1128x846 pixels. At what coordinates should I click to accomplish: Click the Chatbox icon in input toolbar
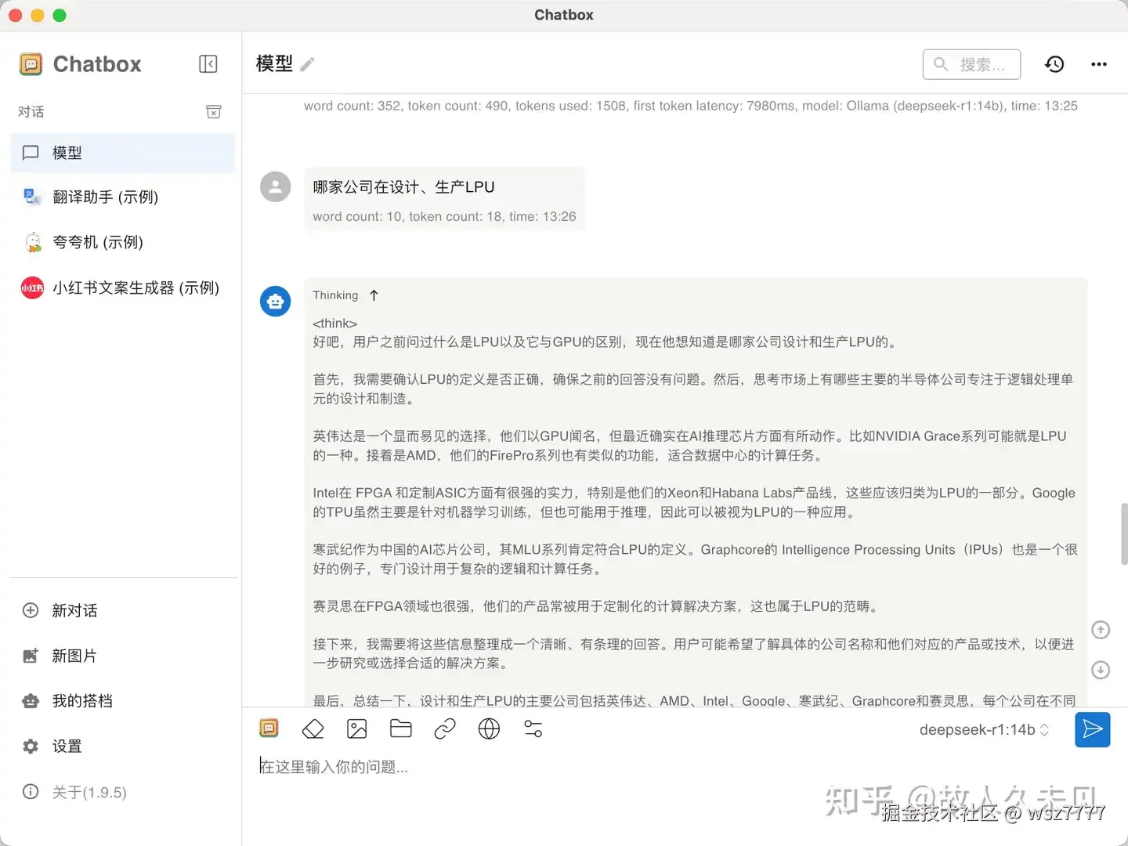pyautogui.click(x=269, y=728)
